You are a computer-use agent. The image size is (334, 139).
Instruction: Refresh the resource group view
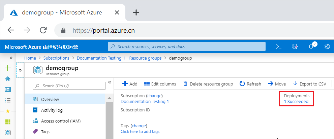pos(250,84)
